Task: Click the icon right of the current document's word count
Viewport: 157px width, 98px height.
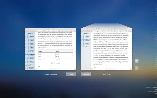Action: pyautogui.click(x=75, y=69)
